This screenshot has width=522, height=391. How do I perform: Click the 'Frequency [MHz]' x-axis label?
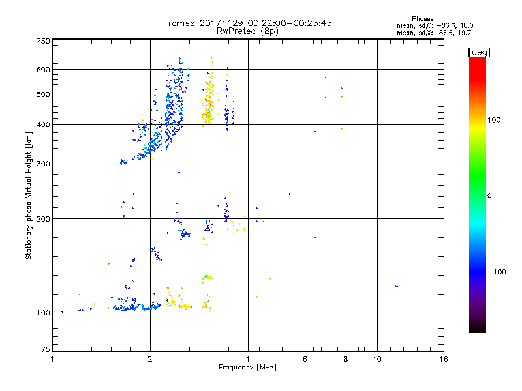[x=247, y=368]
